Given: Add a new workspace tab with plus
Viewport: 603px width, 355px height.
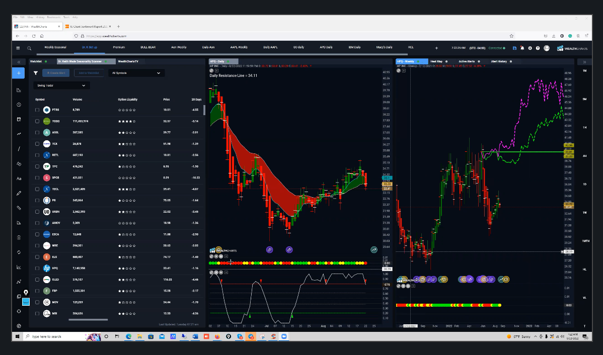Looking at the screenshot, I should pyautogui.click(x=436, y=48).
